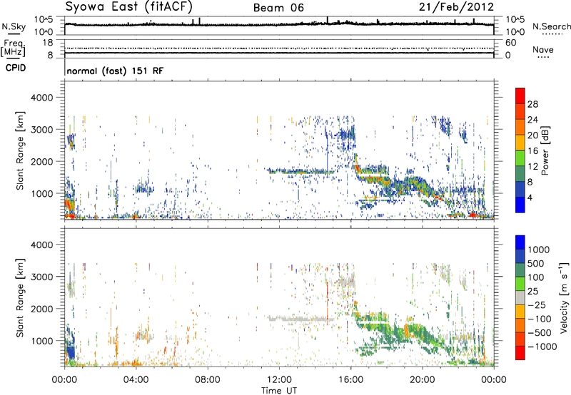Click the 'Freq. [MHz]' axis label
The image size is (571, 395).
click(13, 48)
